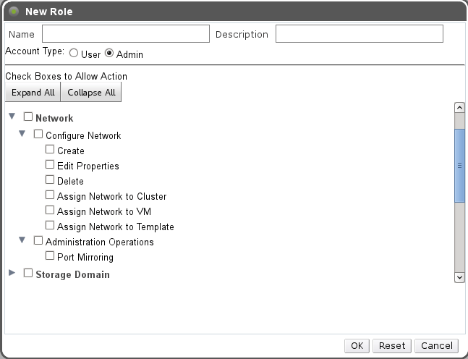Select the User account type
The width and height of the screenshot is (468, 359).
click(x=74, y=54)
